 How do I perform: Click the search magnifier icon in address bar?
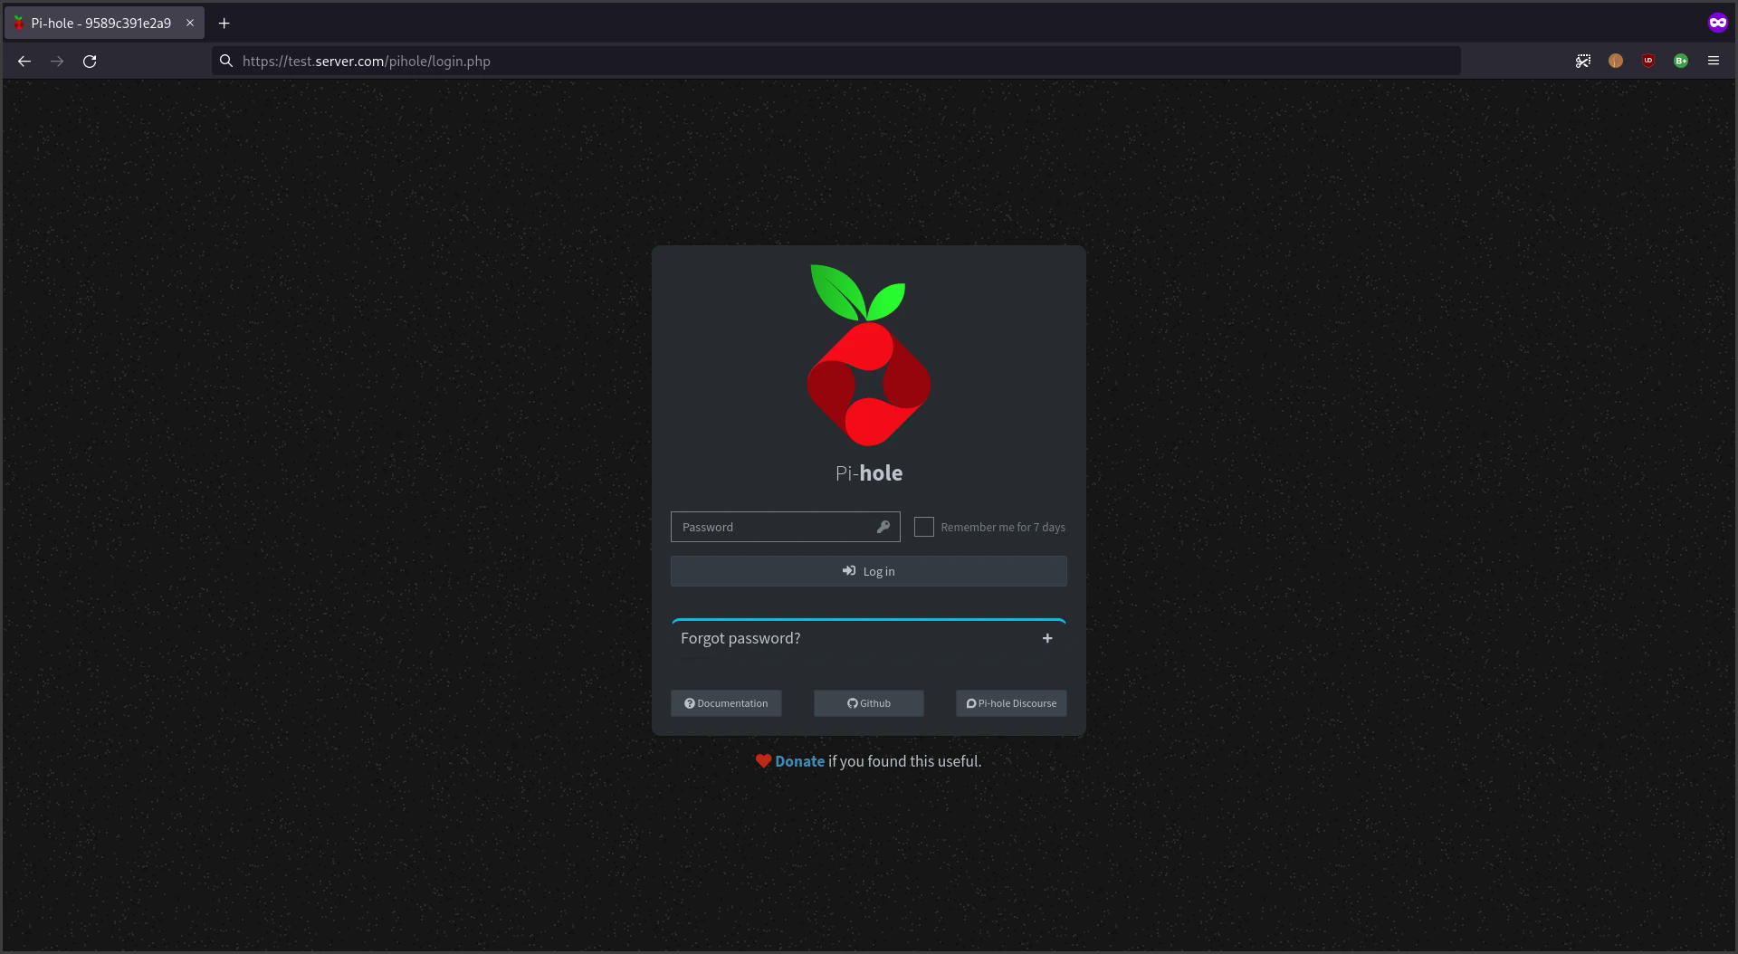pos(226,62)
